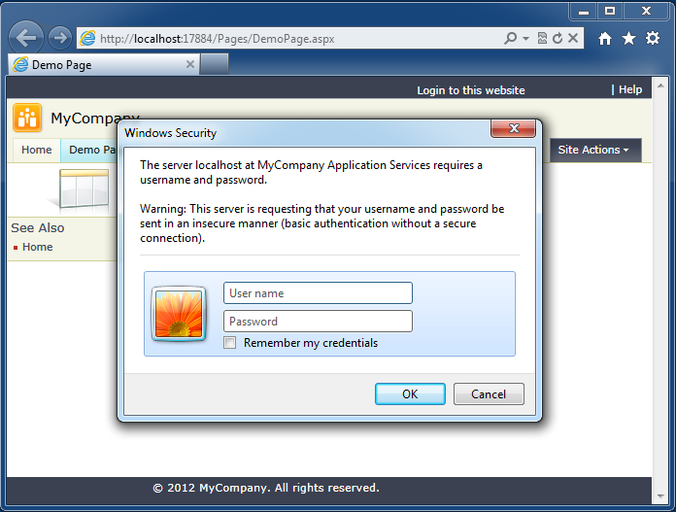
Task: Click the Stop loading X icon in address bar
Action: [573, 38]
